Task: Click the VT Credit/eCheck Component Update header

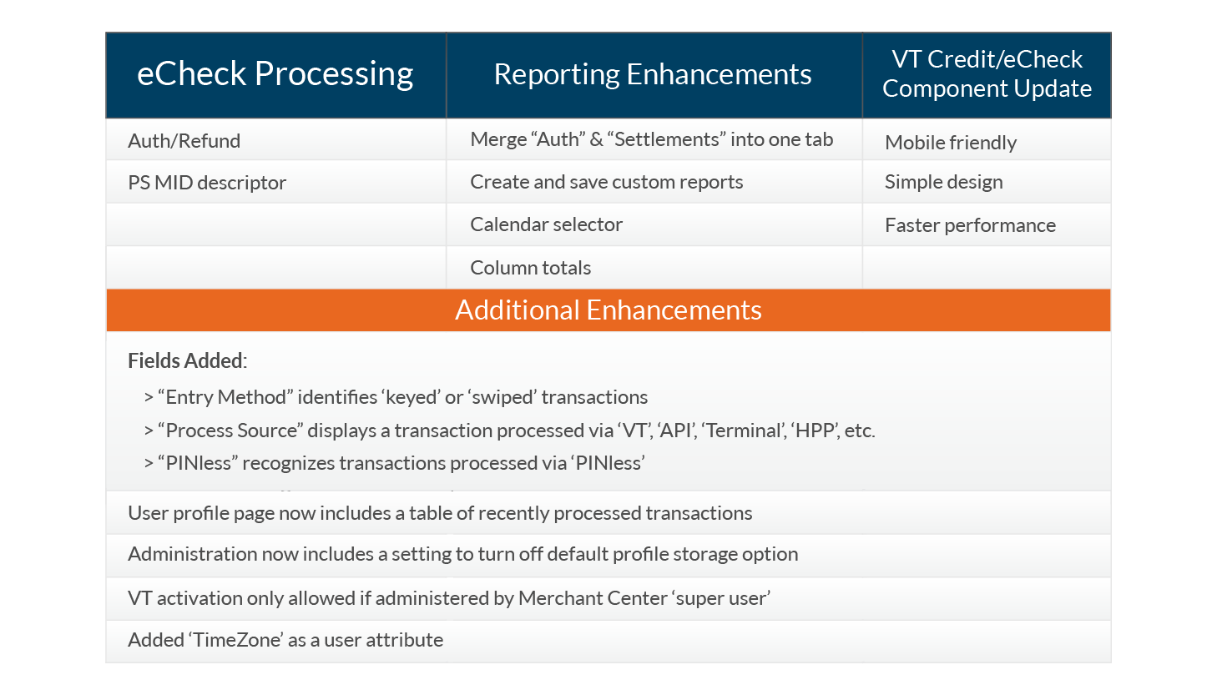Action: [x=987, y=75]
